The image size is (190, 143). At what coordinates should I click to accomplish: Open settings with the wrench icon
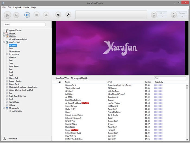[68, 15]
